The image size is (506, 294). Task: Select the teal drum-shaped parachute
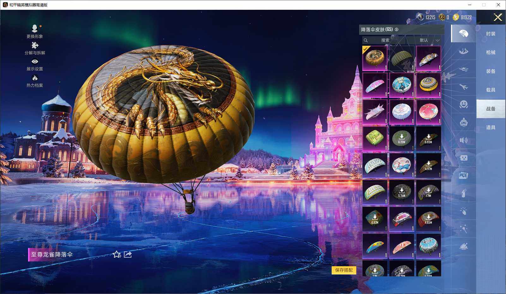[x=428, y=246]
